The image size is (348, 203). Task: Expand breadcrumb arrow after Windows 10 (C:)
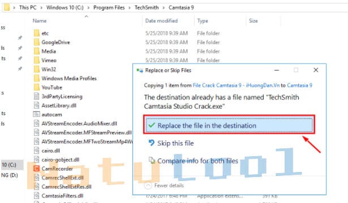(x=88, y=8)
